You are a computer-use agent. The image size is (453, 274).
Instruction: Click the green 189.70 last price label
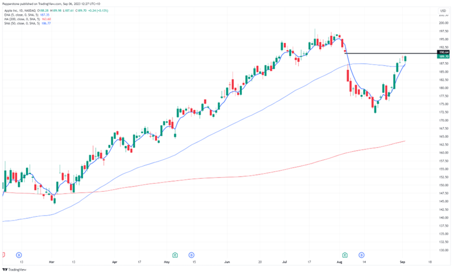(x=443, y=56)
